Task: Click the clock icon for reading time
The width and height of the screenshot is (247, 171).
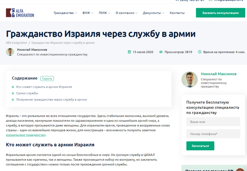Action: point(200,52)
